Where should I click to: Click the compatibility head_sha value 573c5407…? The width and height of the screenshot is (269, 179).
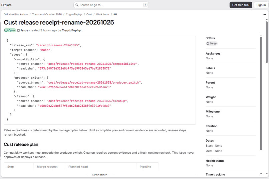pyautogui.click(x=74, y=69)
